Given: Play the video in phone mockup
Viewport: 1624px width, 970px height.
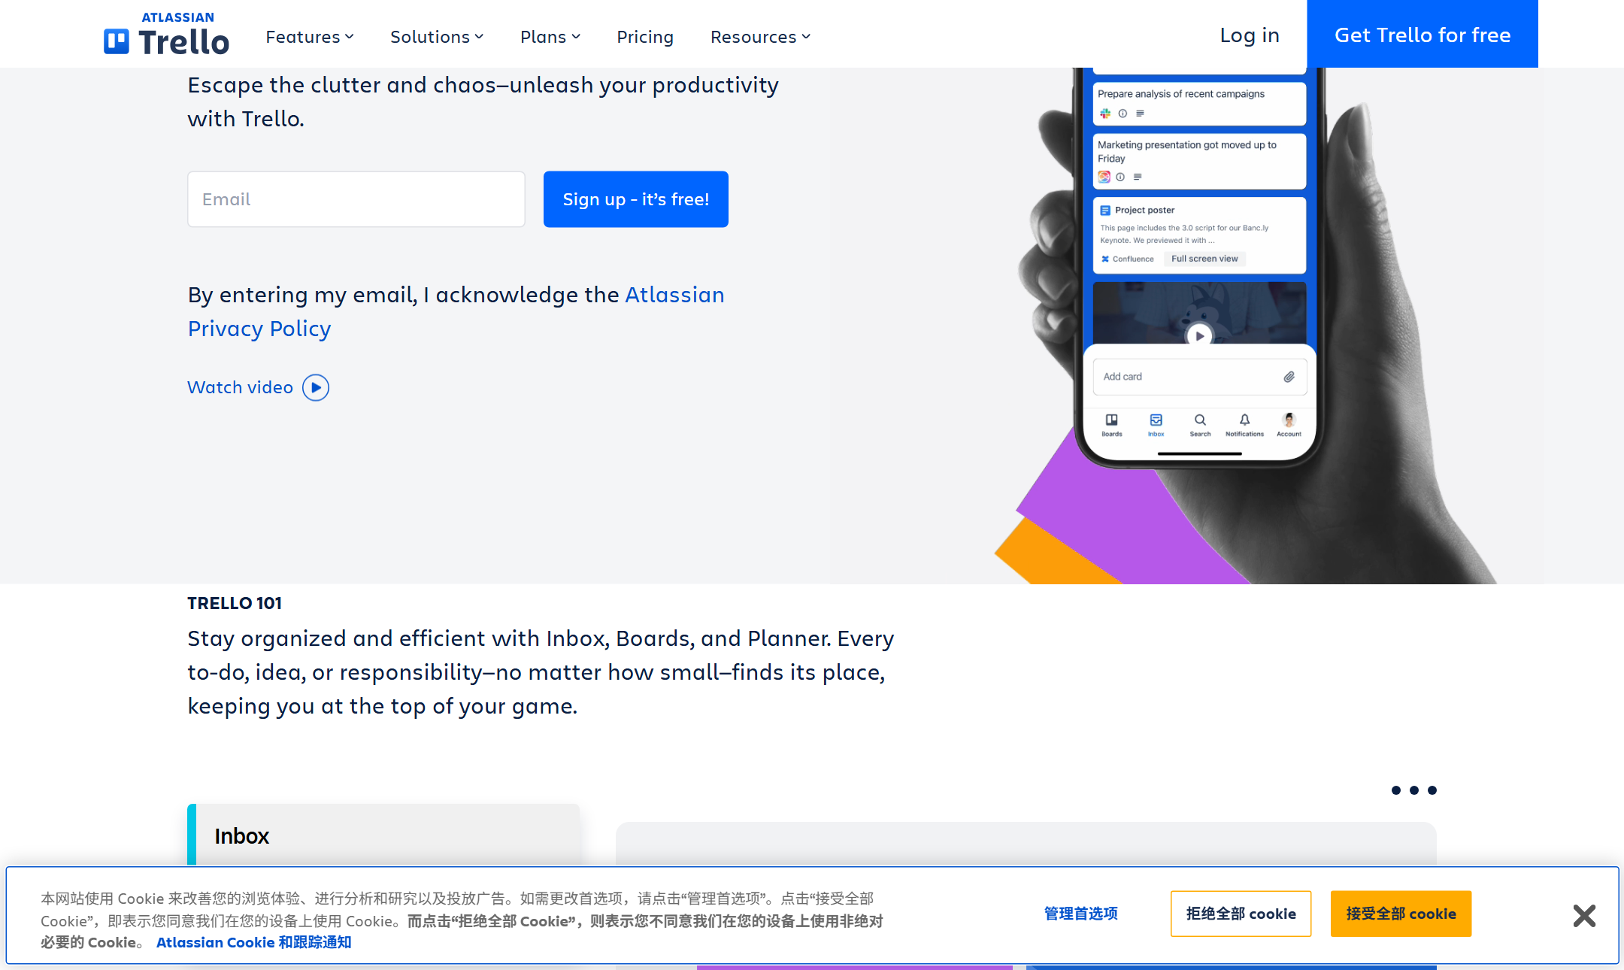Looking at the screenshot, I should coord(1199,335).
